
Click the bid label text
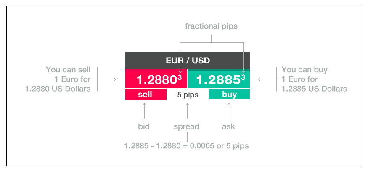(144, 126)
